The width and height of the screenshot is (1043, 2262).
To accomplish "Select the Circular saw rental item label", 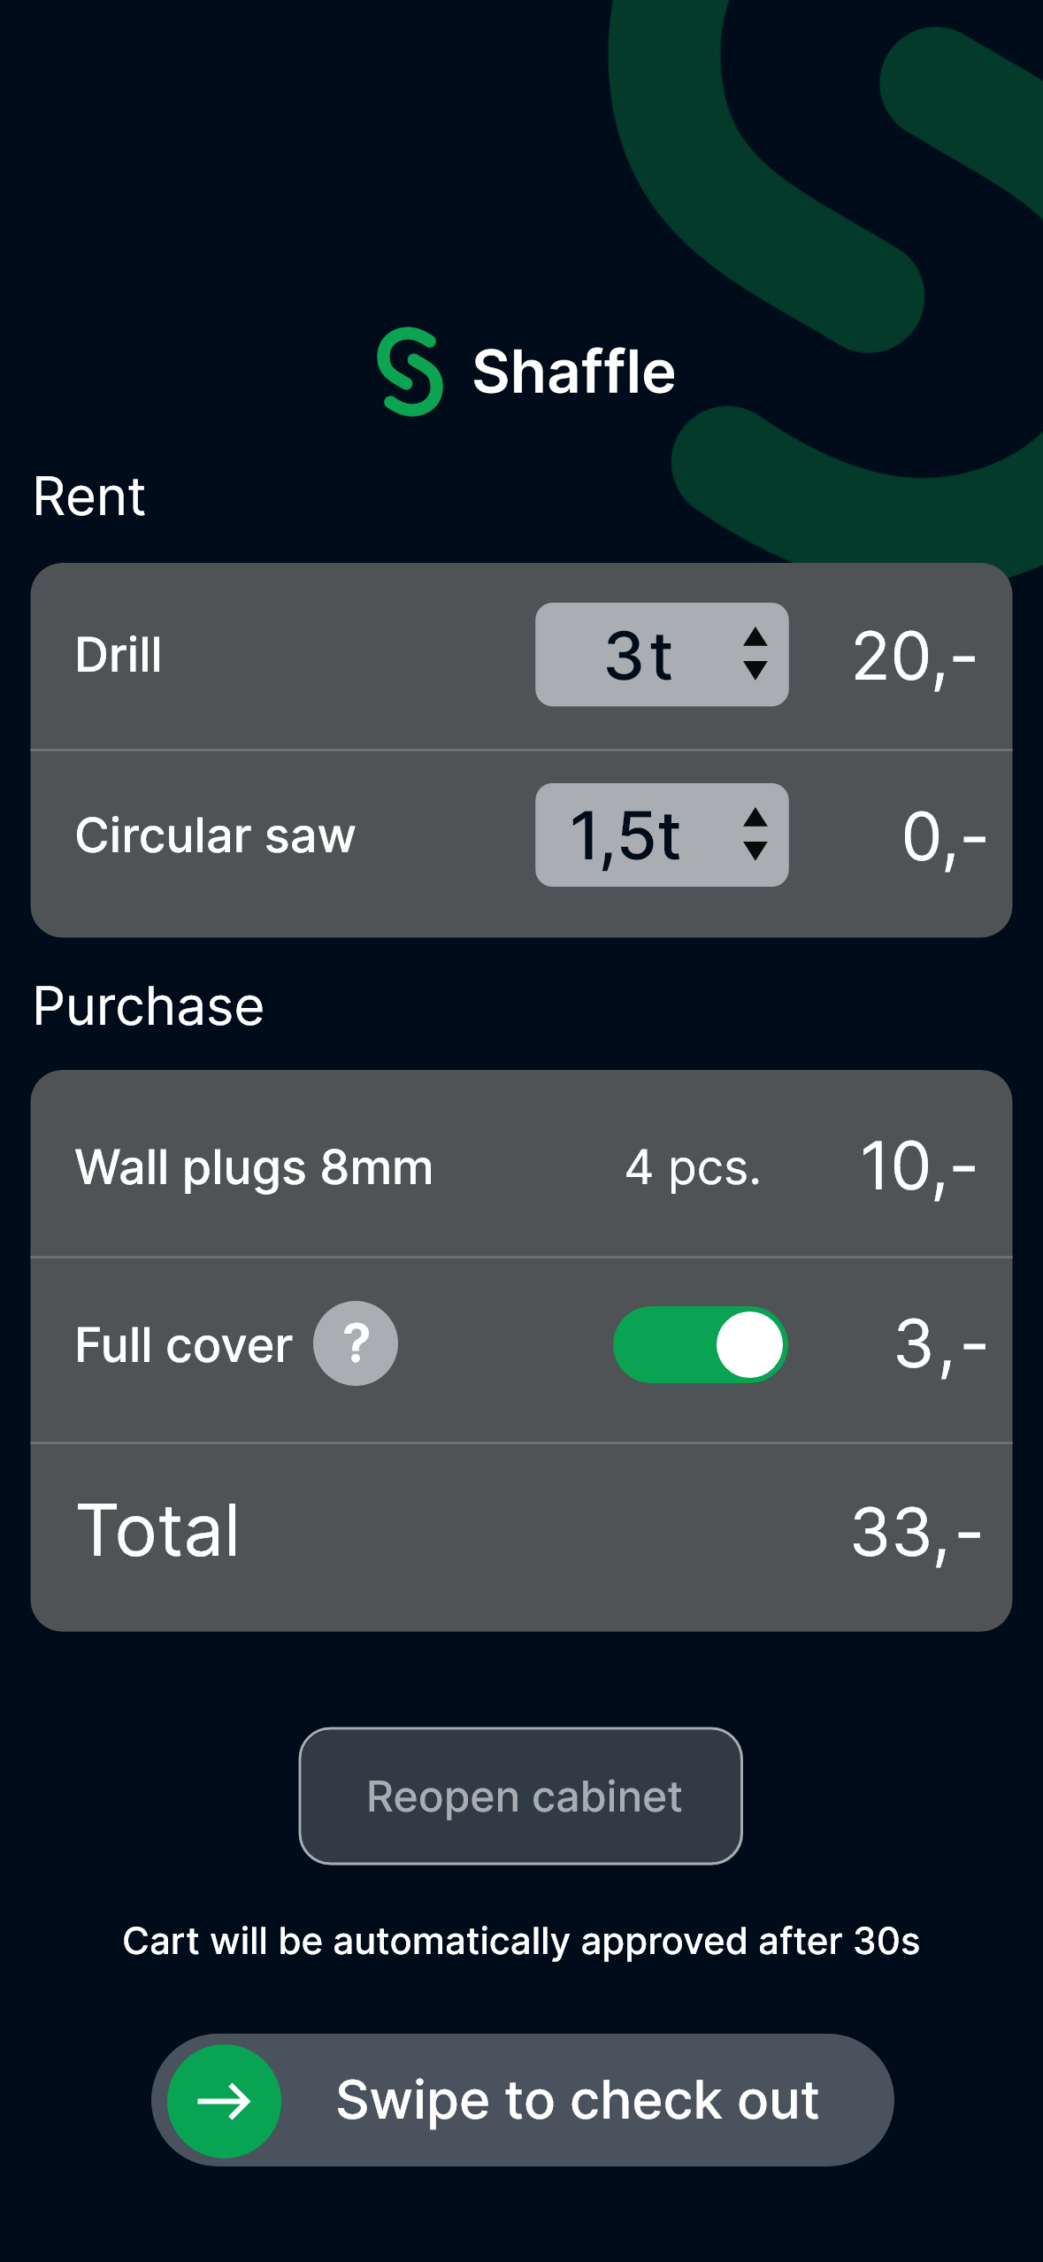I will click(215, 835).
